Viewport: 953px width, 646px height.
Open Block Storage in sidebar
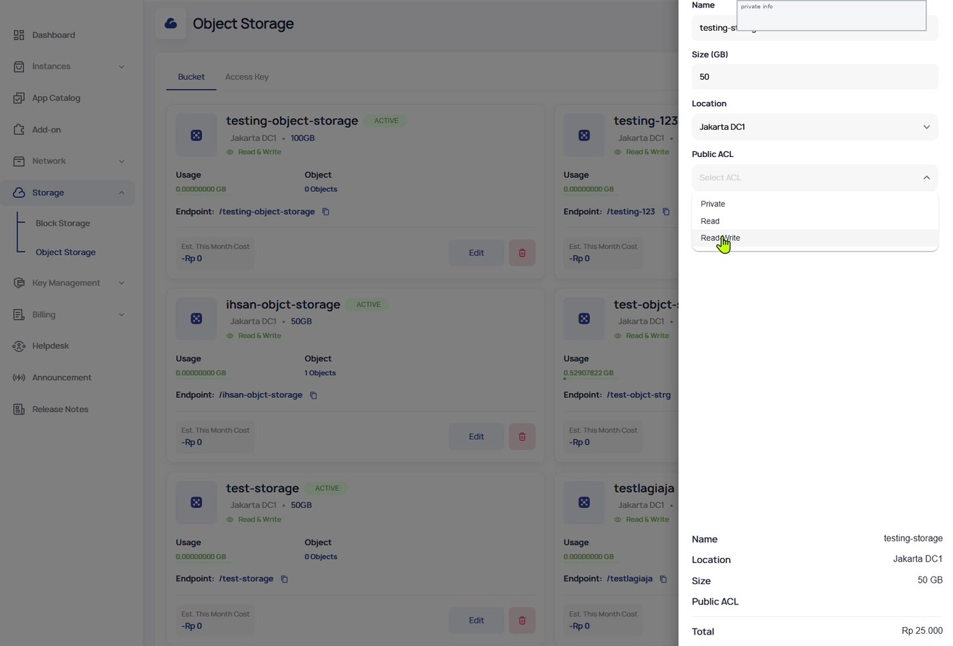[63, 224]
